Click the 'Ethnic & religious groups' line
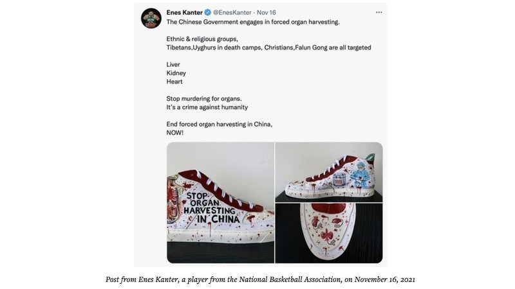The width and height of the screenshot is (515, 289). point(202,39)
